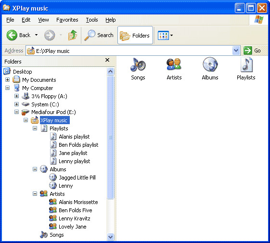Open the Favorites menu
This screenshot has width=270, height=243.
click(x=67, y=20)
